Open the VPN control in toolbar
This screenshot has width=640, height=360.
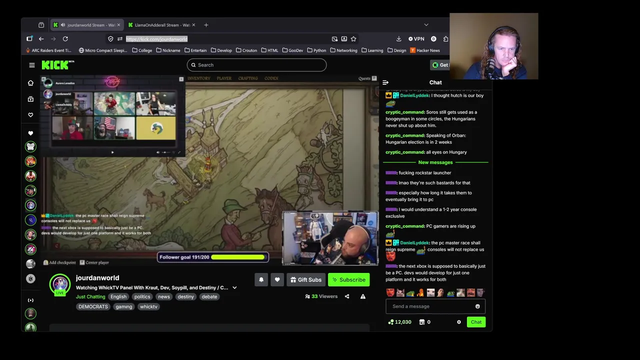pyautogui.click(x=416, y=39)
